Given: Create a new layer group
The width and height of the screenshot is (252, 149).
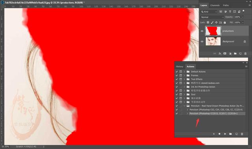Looking at the screenshot, I should point(235,53).
